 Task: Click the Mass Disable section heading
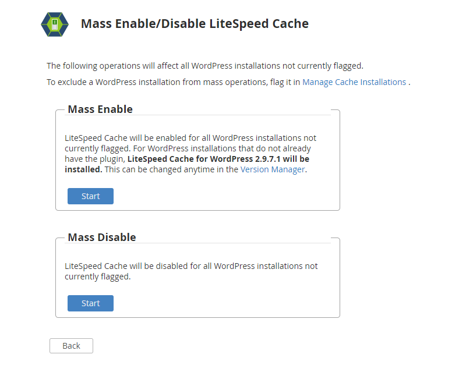[x=101, y=237]
